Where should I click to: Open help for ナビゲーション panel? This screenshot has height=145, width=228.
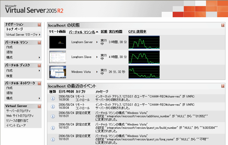[x=39, y=25]
